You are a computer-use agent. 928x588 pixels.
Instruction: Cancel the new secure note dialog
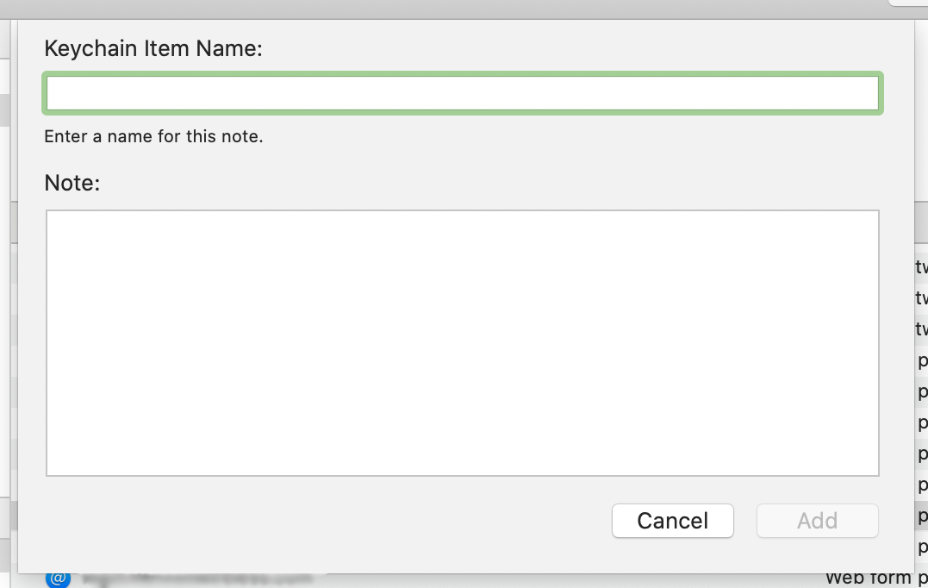tap(672, 521)
